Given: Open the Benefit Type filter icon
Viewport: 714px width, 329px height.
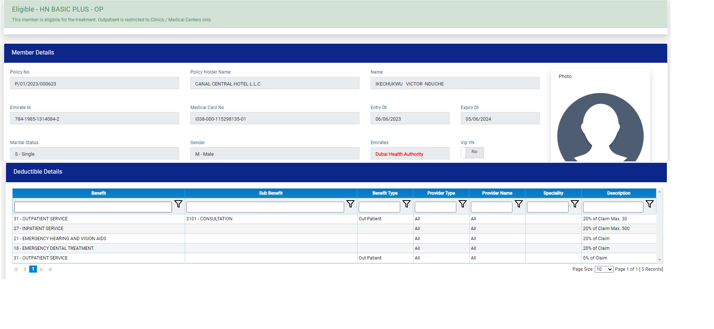Looking at the screenshot, I should [x=407, y=204].
